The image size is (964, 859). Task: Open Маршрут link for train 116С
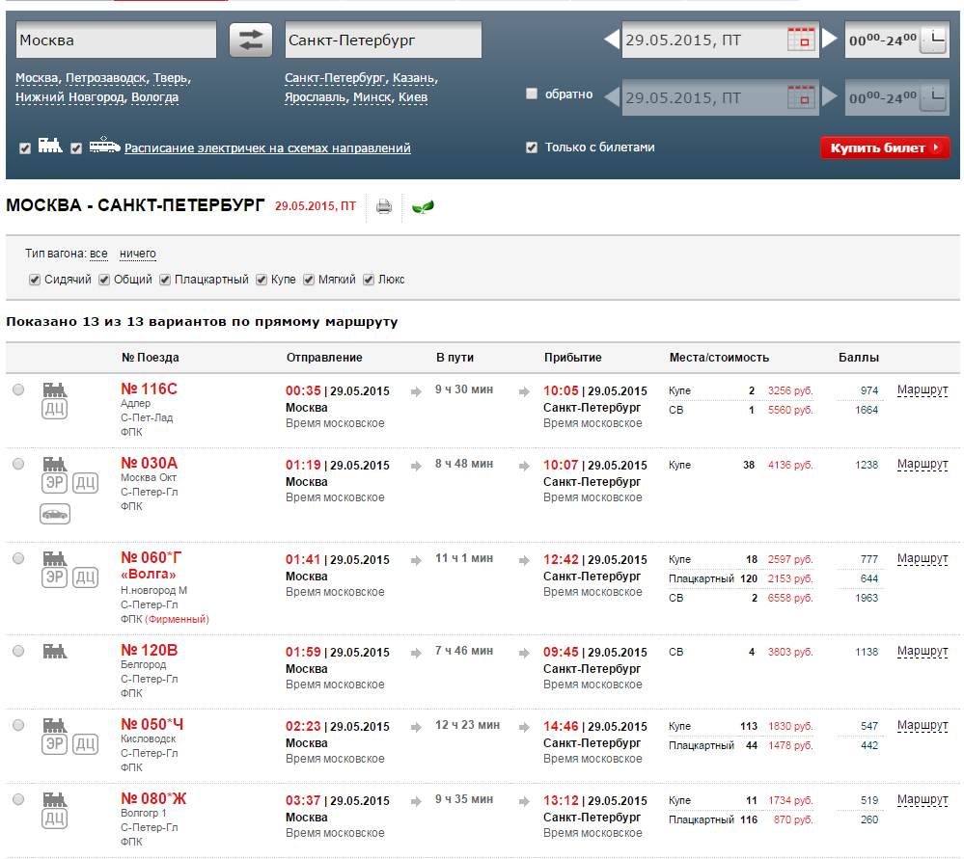pos(923,389)
